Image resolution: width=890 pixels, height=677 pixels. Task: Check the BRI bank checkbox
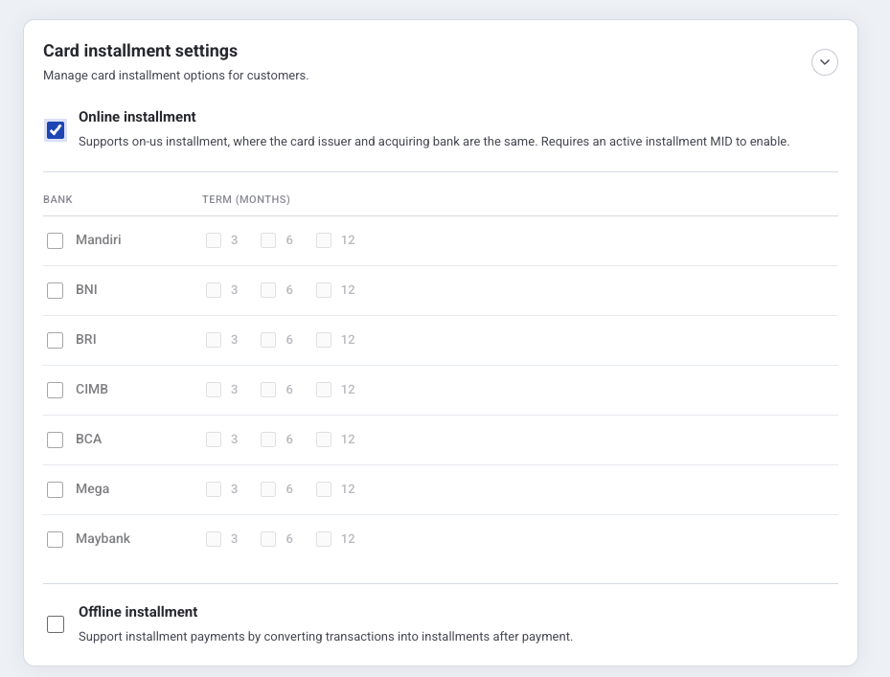coord(55,341)
